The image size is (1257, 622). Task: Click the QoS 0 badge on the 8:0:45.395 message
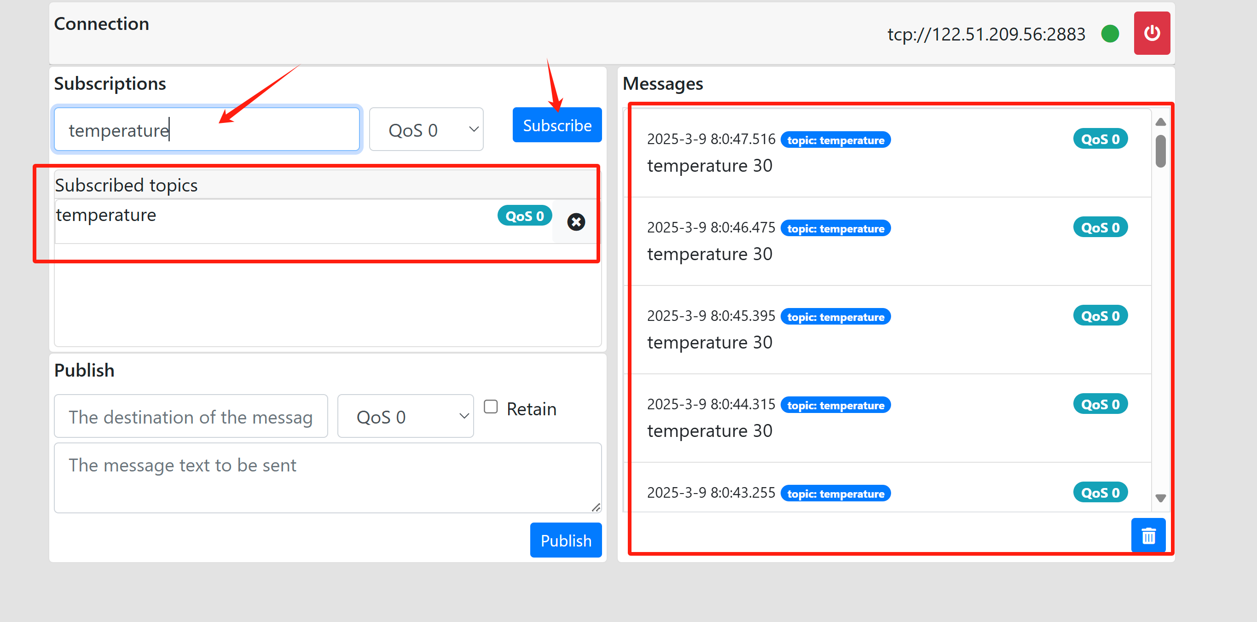click(x=1101, y=316)
